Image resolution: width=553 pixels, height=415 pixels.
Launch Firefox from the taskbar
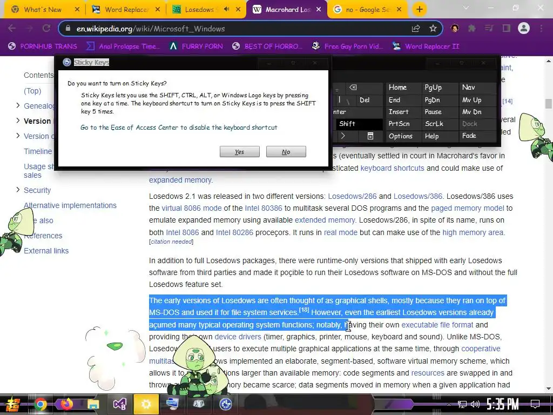[x=66, y=404]
